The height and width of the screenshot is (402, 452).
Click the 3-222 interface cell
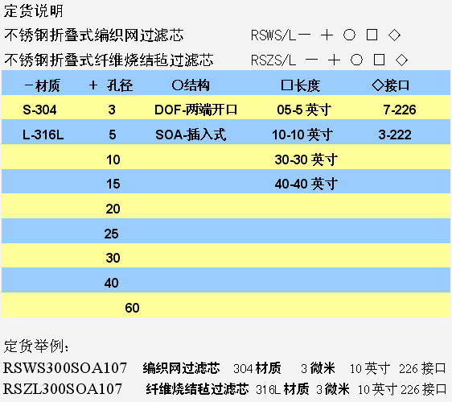(x=395, y=135)
